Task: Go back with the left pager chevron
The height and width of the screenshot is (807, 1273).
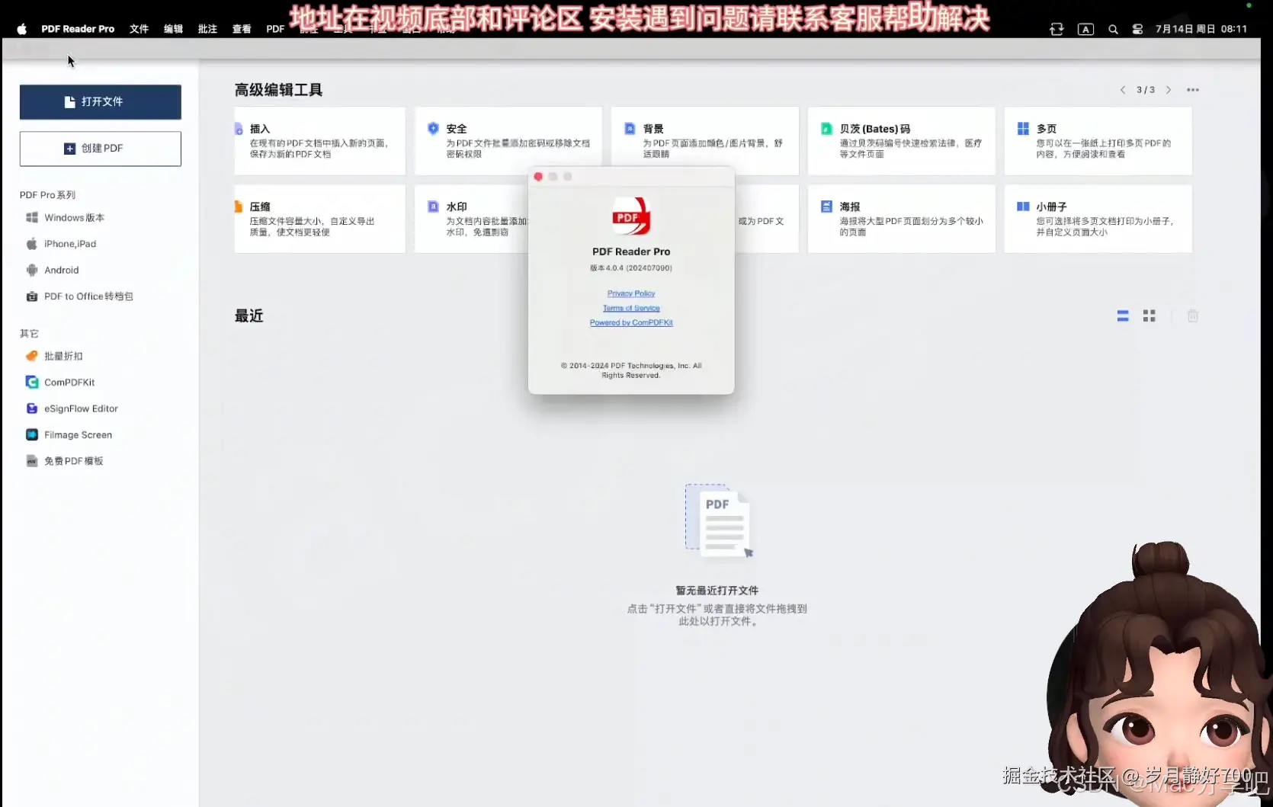Action: click(x=1123, y=89)
